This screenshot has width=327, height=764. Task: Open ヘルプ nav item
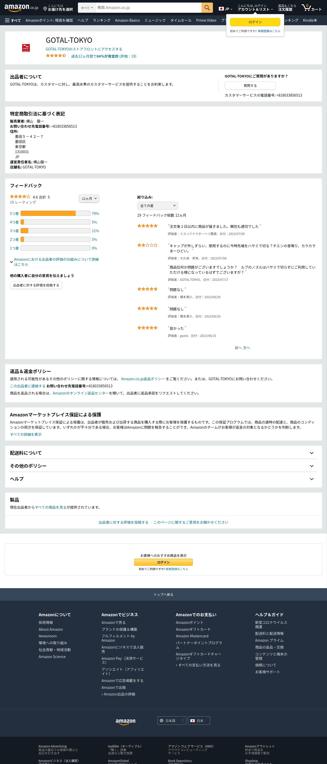point(83,20)
